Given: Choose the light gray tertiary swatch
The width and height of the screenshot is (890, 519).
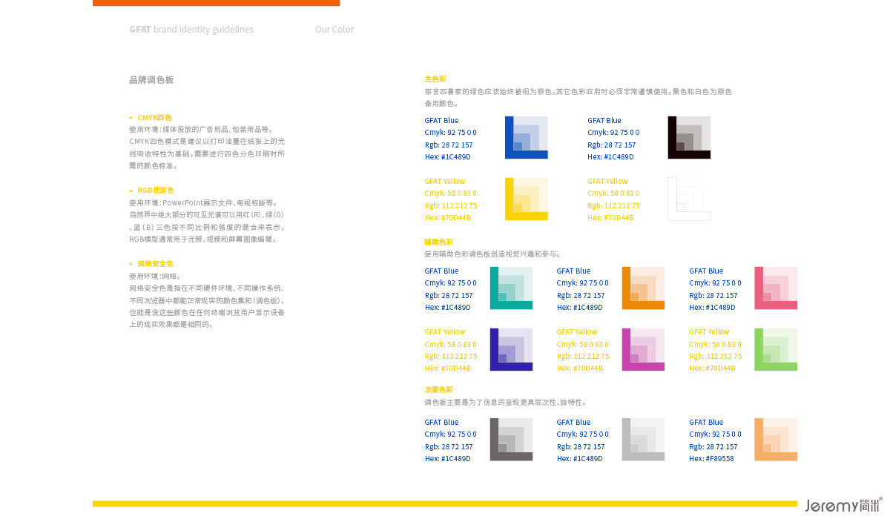Looking at the screenshot, I should click(643, 440).
